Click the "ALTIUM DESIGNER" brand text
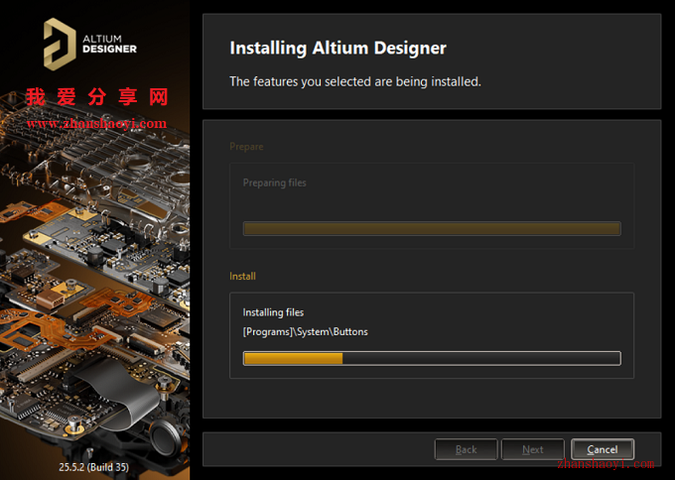This screenshot has height=480, width=675. (x=109, y=44)
